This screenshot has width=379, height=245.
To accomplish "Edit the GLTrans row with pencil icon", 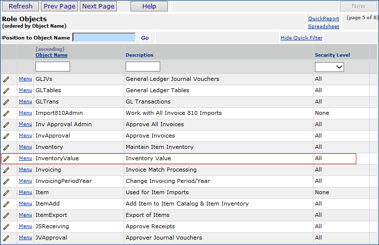I will [6, 102].
